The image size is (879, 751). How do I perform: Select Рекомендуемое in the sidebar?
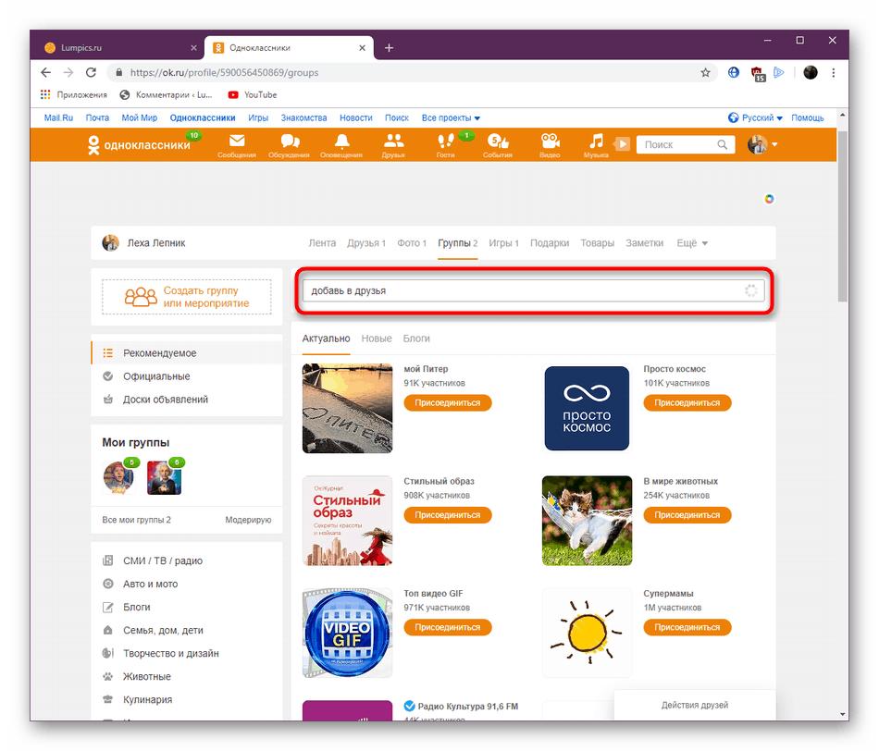click(187, 353)
